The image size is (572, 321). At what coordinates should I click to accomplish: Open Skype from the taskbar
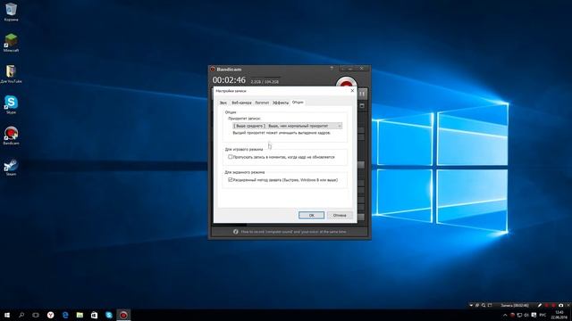coord(109,315)
